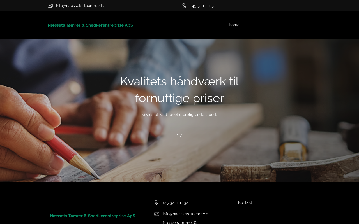Click the footer phone number +45 32 11 11 32

[175, 203]
